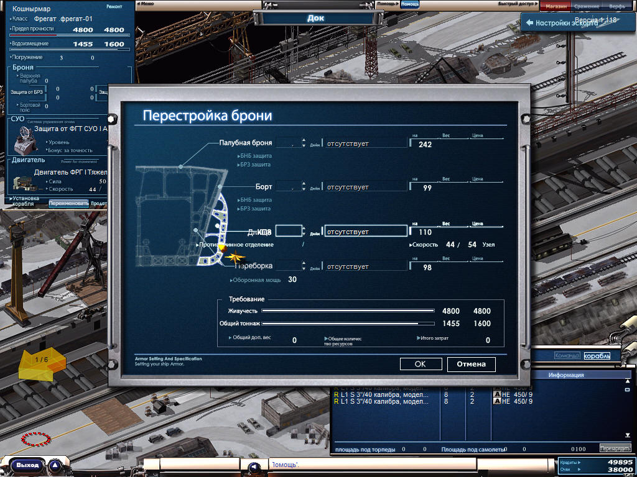
Task: Decrease Борт armor thickness with down arrow
Action: point(304,189)
